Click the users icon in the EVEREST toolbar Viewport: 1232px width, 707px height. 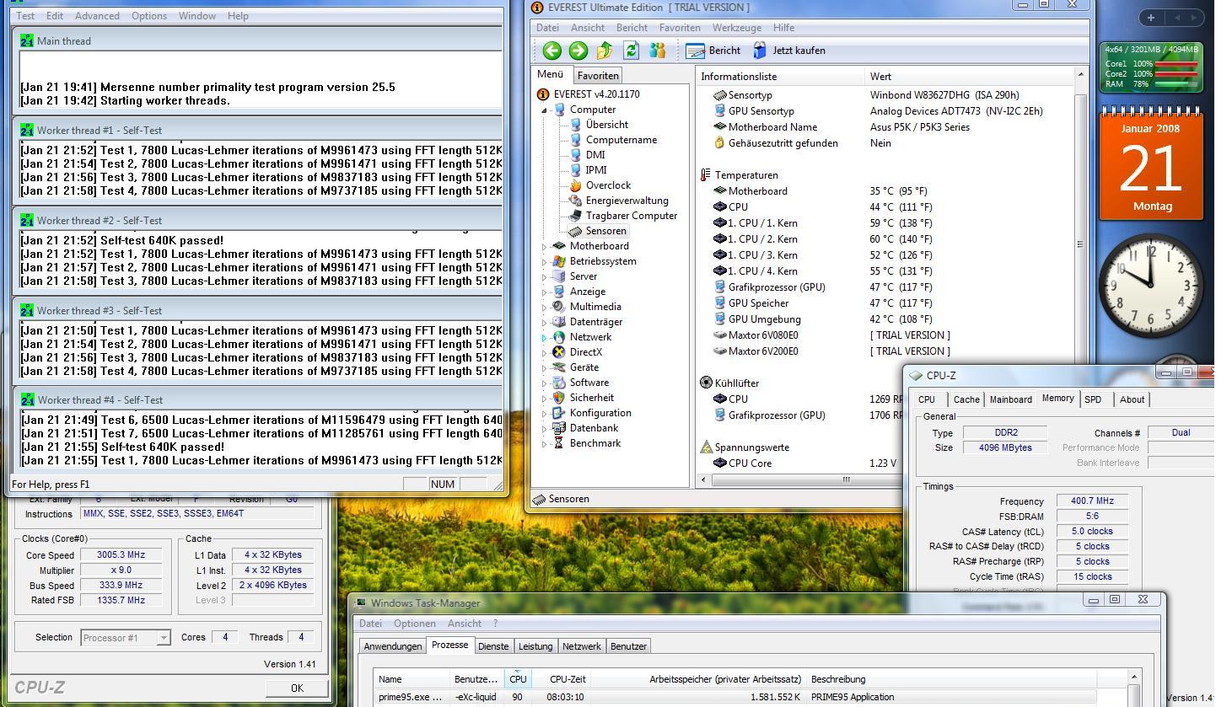[657, 51]
